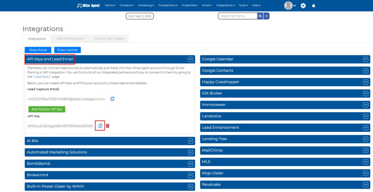Delete the API Key via trash icon

click(107, 126)
